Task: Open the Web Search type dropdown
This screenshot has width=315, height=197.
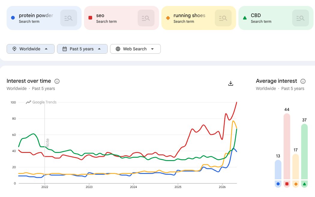Action: pyautogui.click(x=135, y=49)
